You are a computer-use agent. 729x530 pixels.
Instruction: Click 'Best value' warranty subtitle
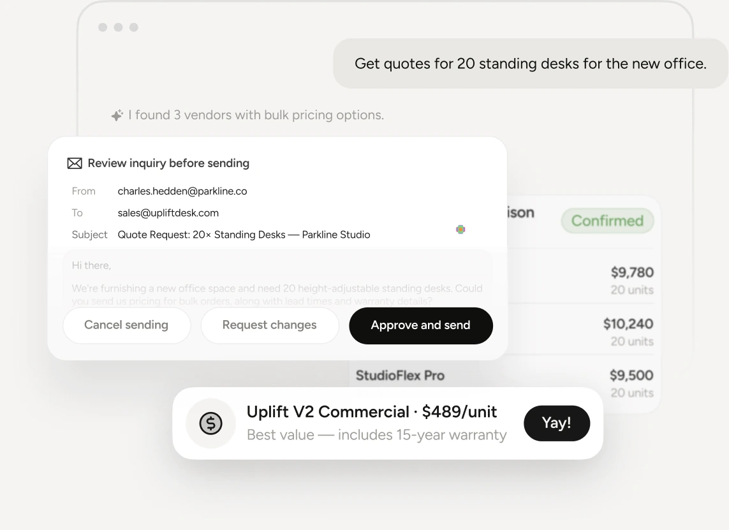(376, 435)
